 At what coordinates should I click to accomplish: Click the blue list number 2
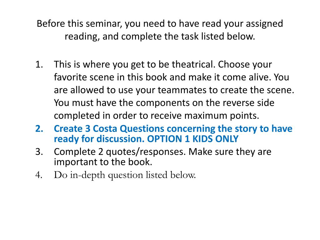point(39,129)
